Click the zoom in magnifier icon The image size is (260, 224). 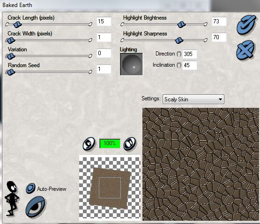(x=130, y=143)
